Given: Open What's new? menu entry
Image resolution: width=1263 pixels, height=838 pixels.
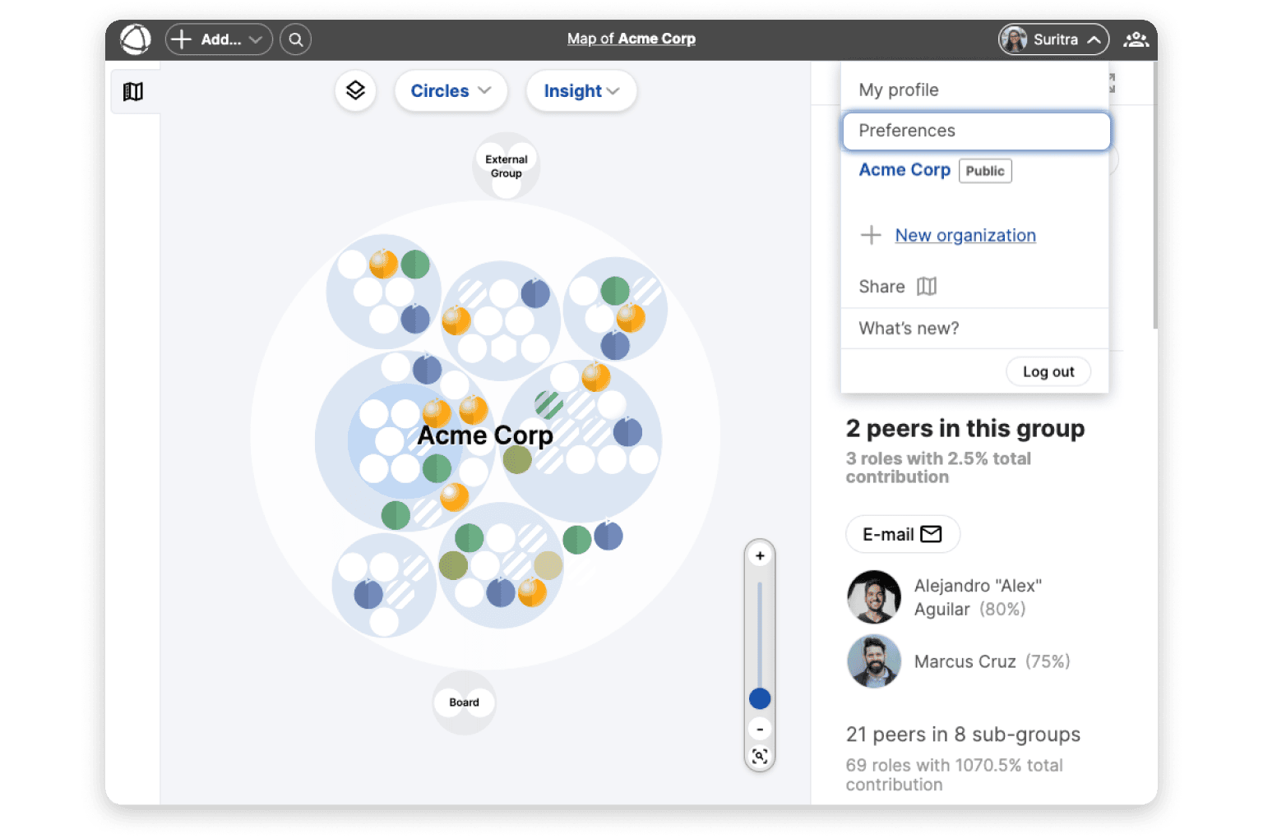Looking at the screenshot, I should point(909,329).
